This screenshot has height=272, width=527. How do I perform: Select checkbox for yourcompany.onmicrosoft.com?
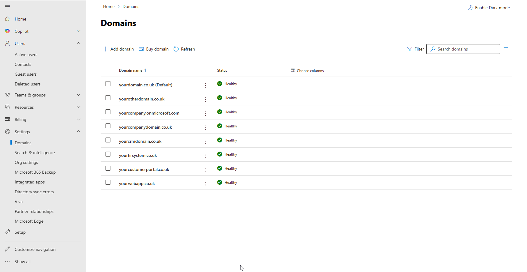pos(108,112)
